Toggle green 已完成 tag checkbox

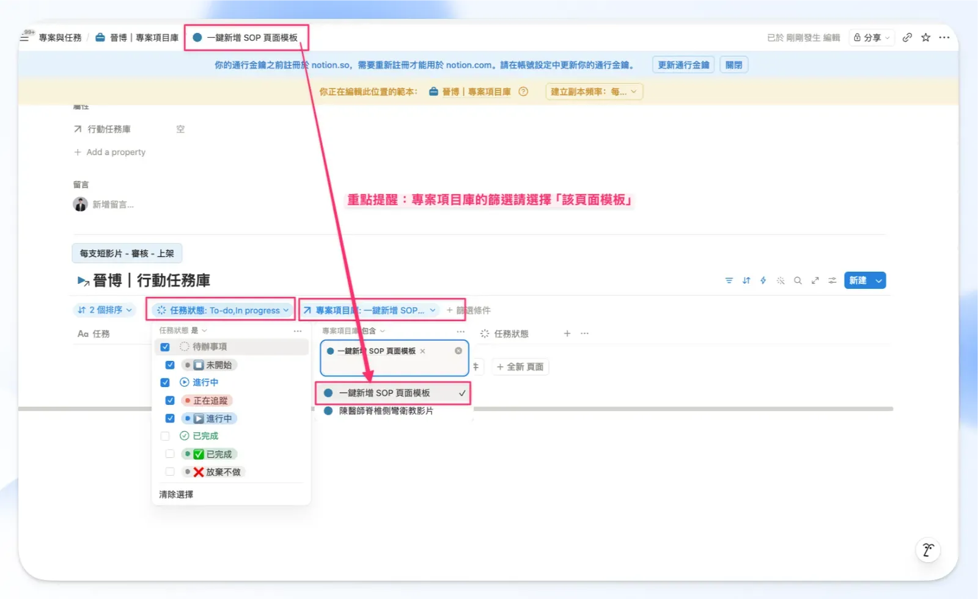pyautogui.click(x=170, y=454)
